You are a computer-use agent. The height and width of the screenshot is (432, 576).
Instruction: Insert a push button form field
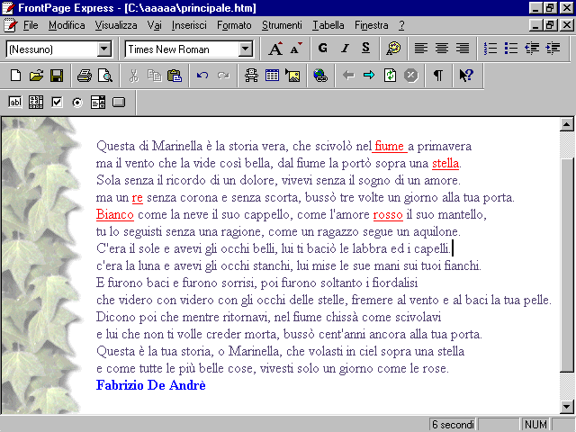coord(119,102)
